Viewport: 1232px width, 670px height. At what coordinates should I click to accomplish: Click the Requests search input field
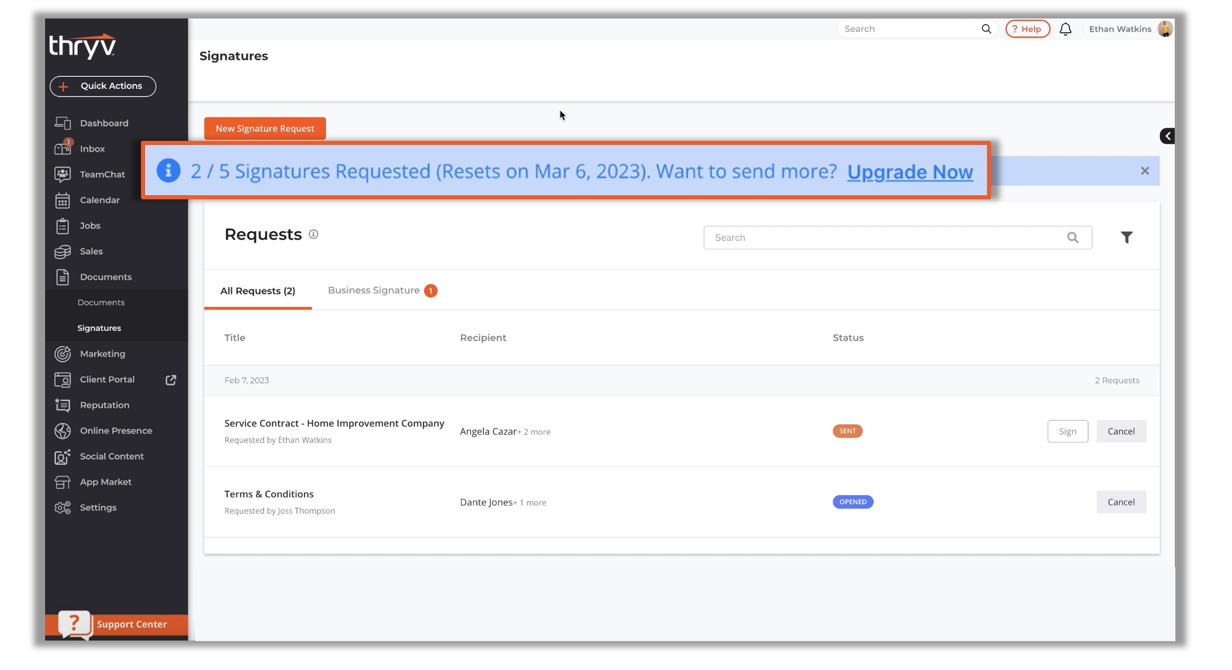coord(897,237)
